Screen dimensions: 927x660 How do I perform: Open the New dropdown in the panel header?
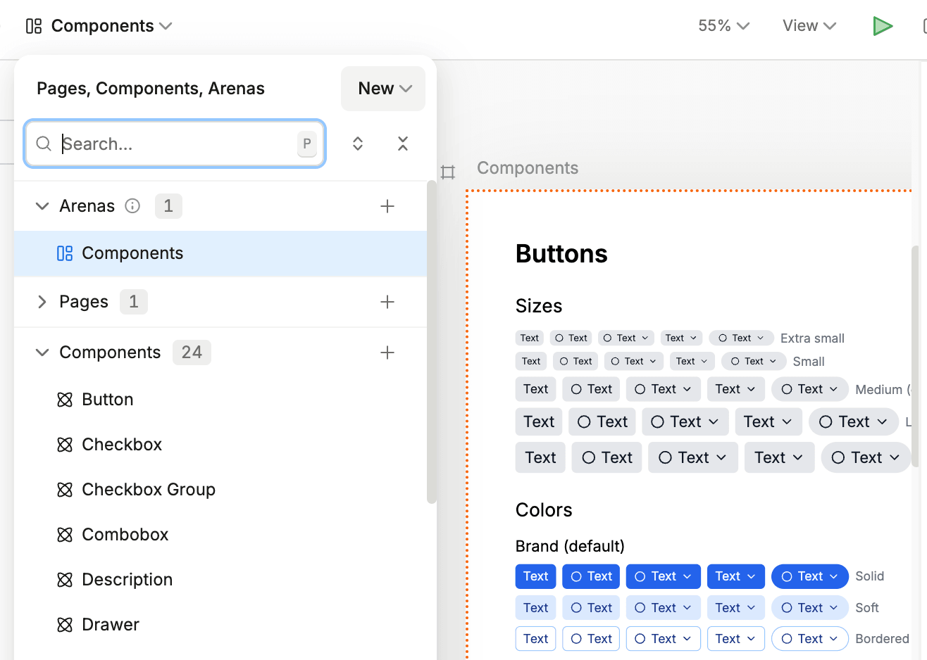(382, 88)
